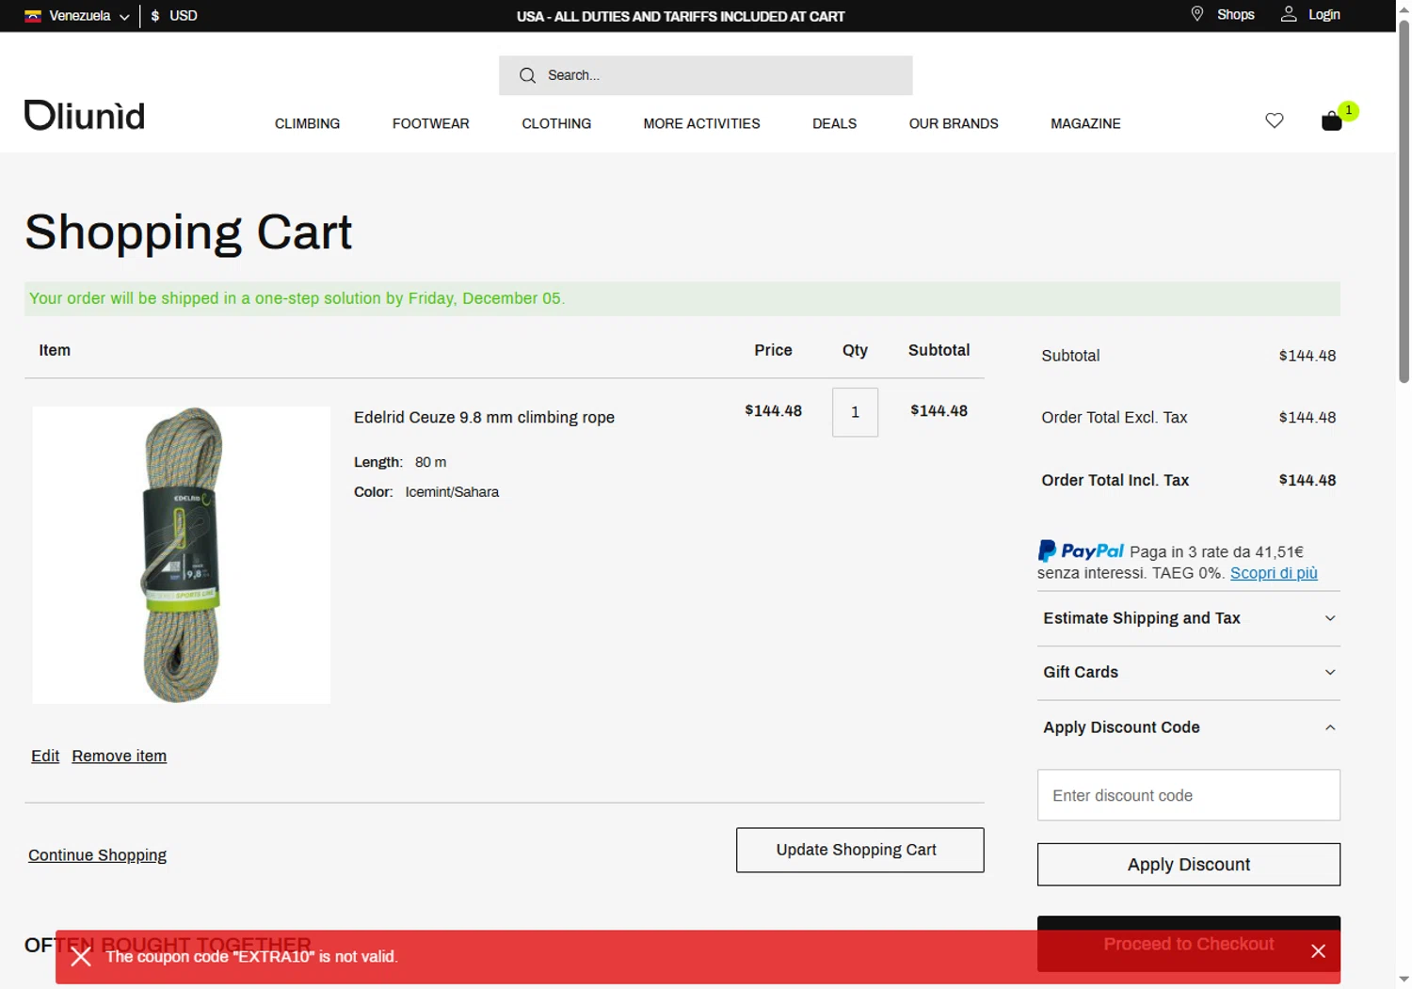
Task: Click the USA duties and tariffs banner
Action: point(681,16)
